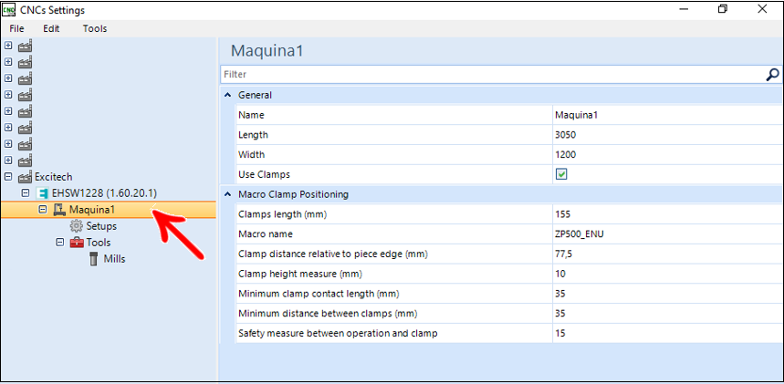Click the Maquina1 machine icon in tree
This screenshot has width=784, height=384.
click(59, 210)
